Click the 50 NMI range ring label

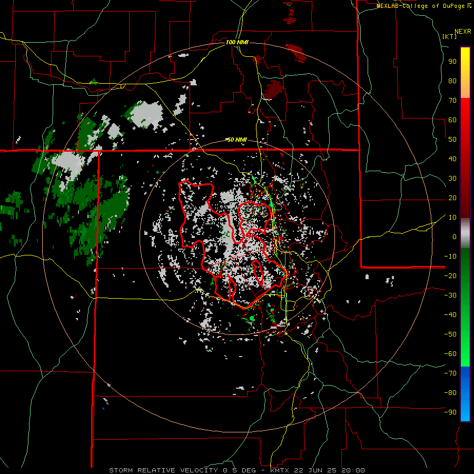click(237, 140)
